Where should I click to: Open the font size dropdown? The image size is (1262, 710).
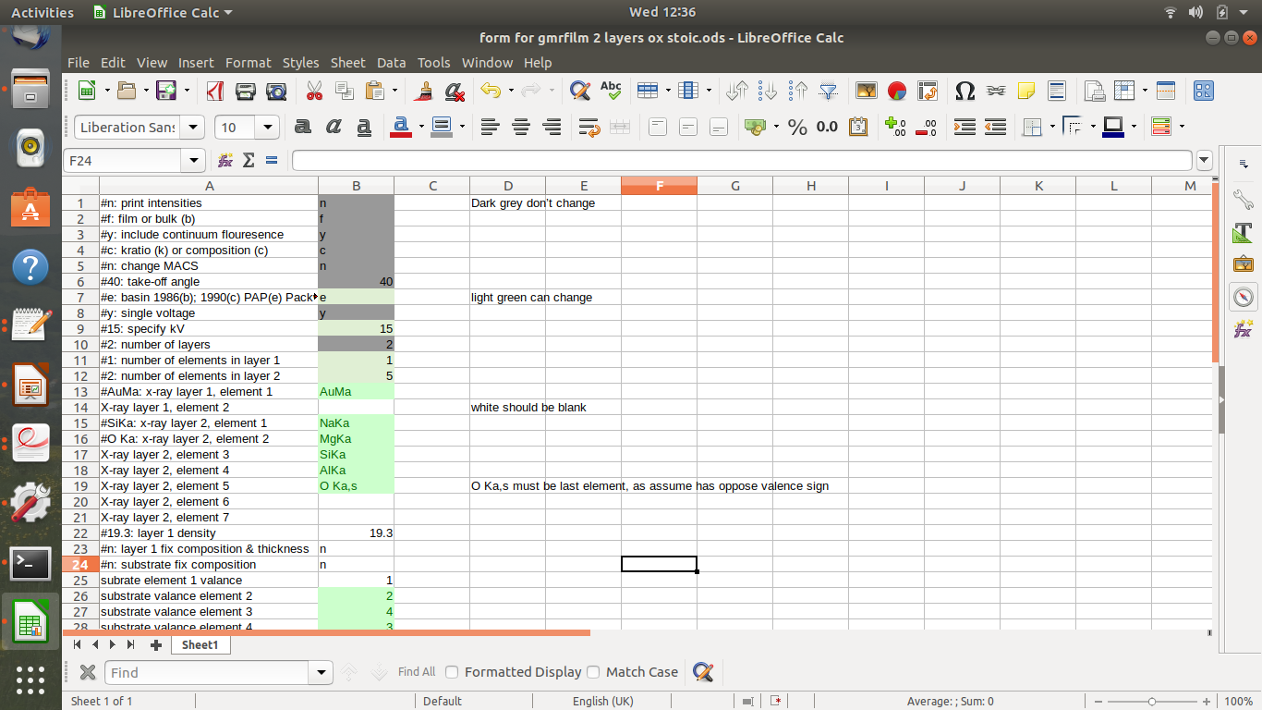pyautogui.click(x=269, y=128)
